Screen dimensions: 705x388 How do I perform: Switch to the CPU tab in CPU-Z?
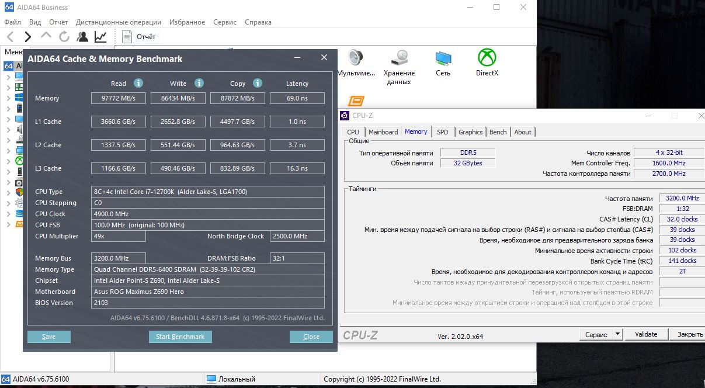[353, 132]
